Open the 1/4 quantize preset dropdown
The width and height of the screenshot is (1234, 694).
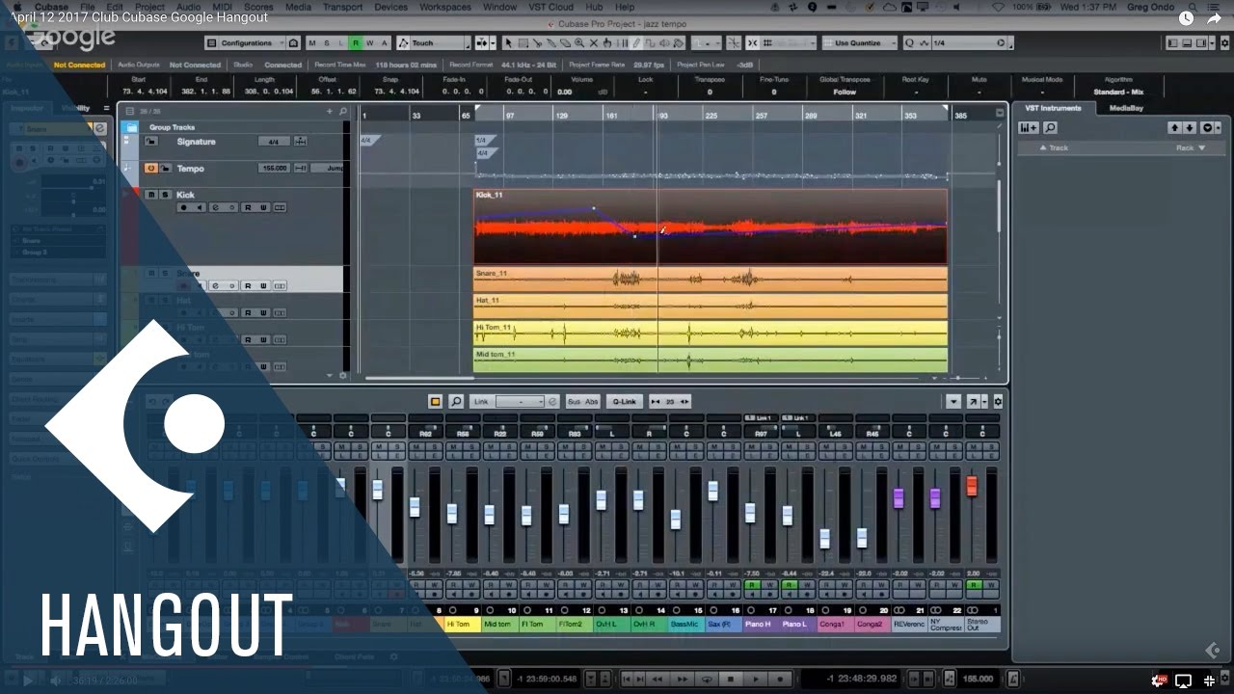(969, 43)
